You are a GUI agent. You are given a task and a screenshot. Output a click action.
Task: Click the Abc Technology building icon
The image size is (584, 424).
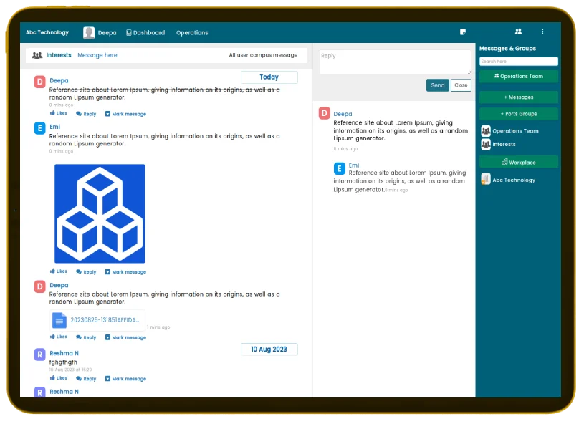coord(486,180)
